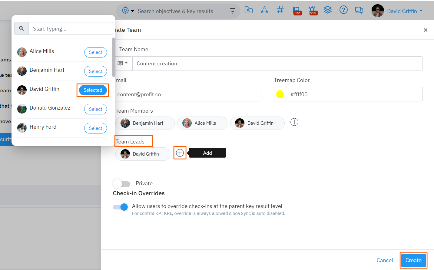Click the David Griffin team lead chip
Viewport: 434px width, 270px height.
tap(143, 154)
